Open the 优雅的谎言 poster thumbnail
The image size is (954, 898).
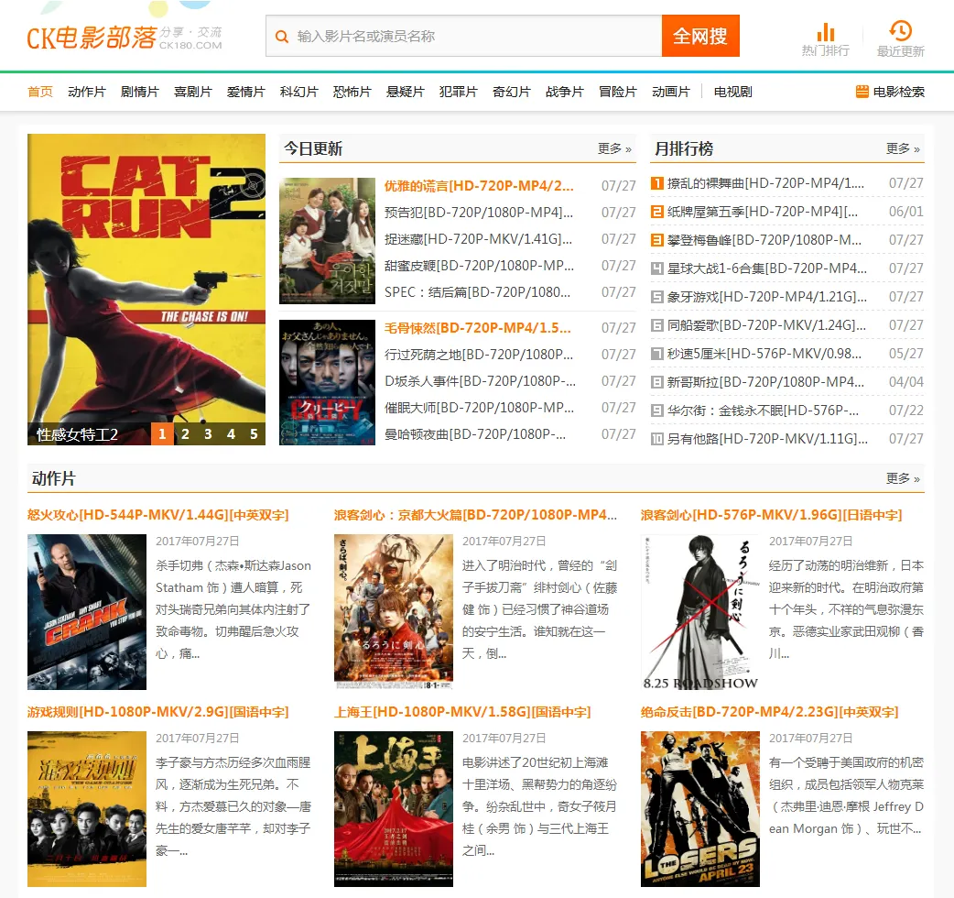[x=328, y=241]
